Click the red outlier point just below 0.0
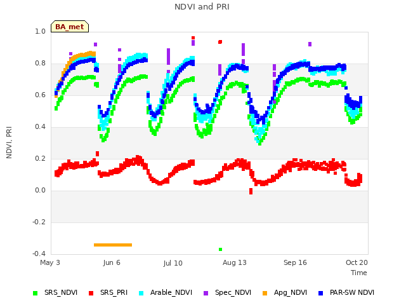The image size is (406, 305). tap(251, 191)
